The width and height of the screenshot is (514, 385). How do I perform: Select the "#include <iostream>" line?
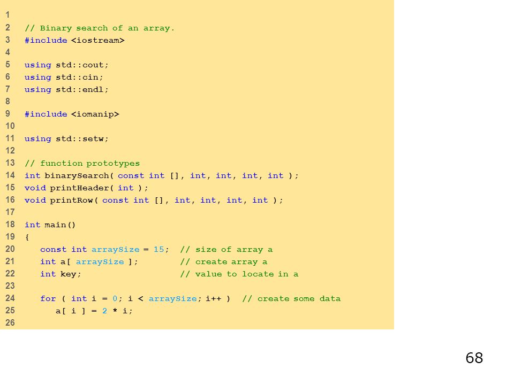click(75, 40)
